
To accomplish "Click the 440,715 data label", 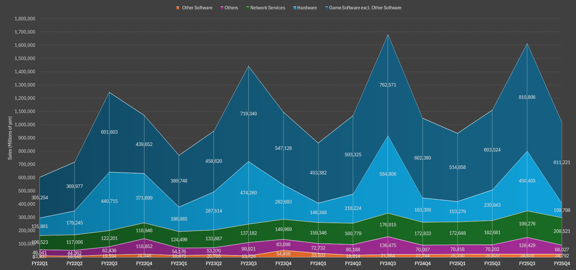I will coord(110,201).
